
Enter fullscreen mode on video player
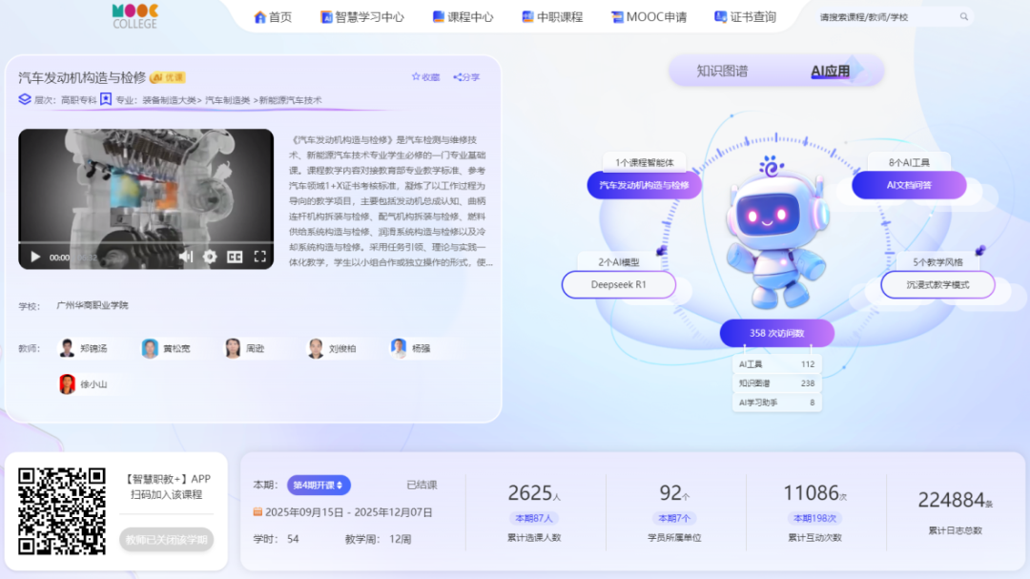259,257
